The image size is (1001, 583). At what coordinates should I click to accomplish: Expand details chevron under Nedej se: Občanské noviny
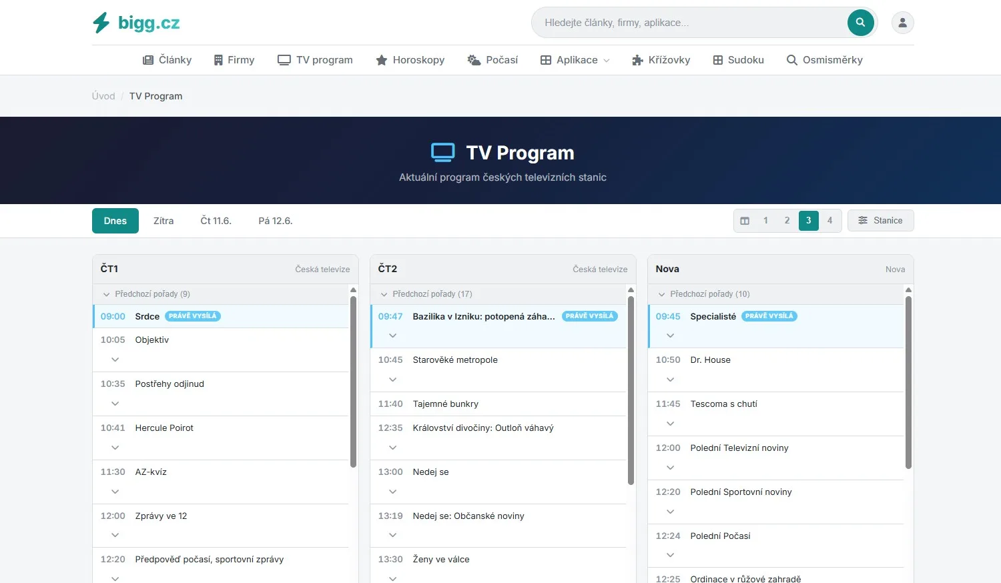pos(393,535)
